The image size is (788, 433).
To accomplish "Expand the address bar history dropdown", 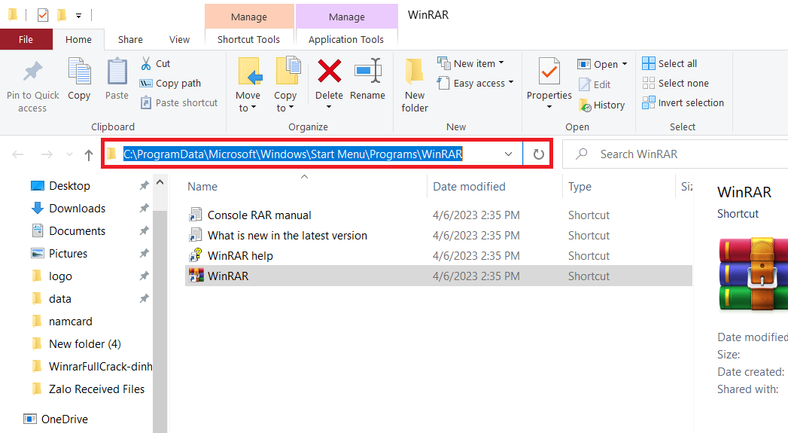I will tap(509, 154).
